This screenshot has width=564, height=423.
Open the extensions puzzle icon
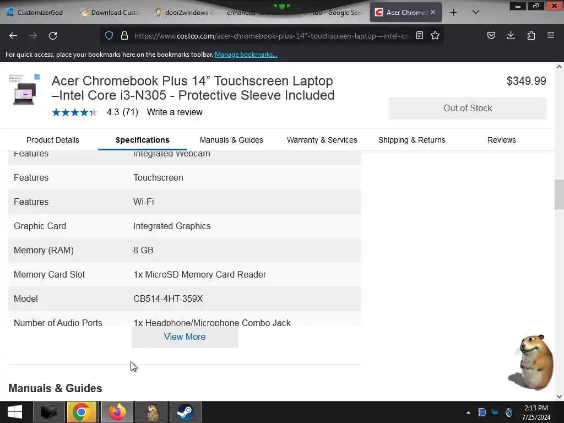click(531, 35)
